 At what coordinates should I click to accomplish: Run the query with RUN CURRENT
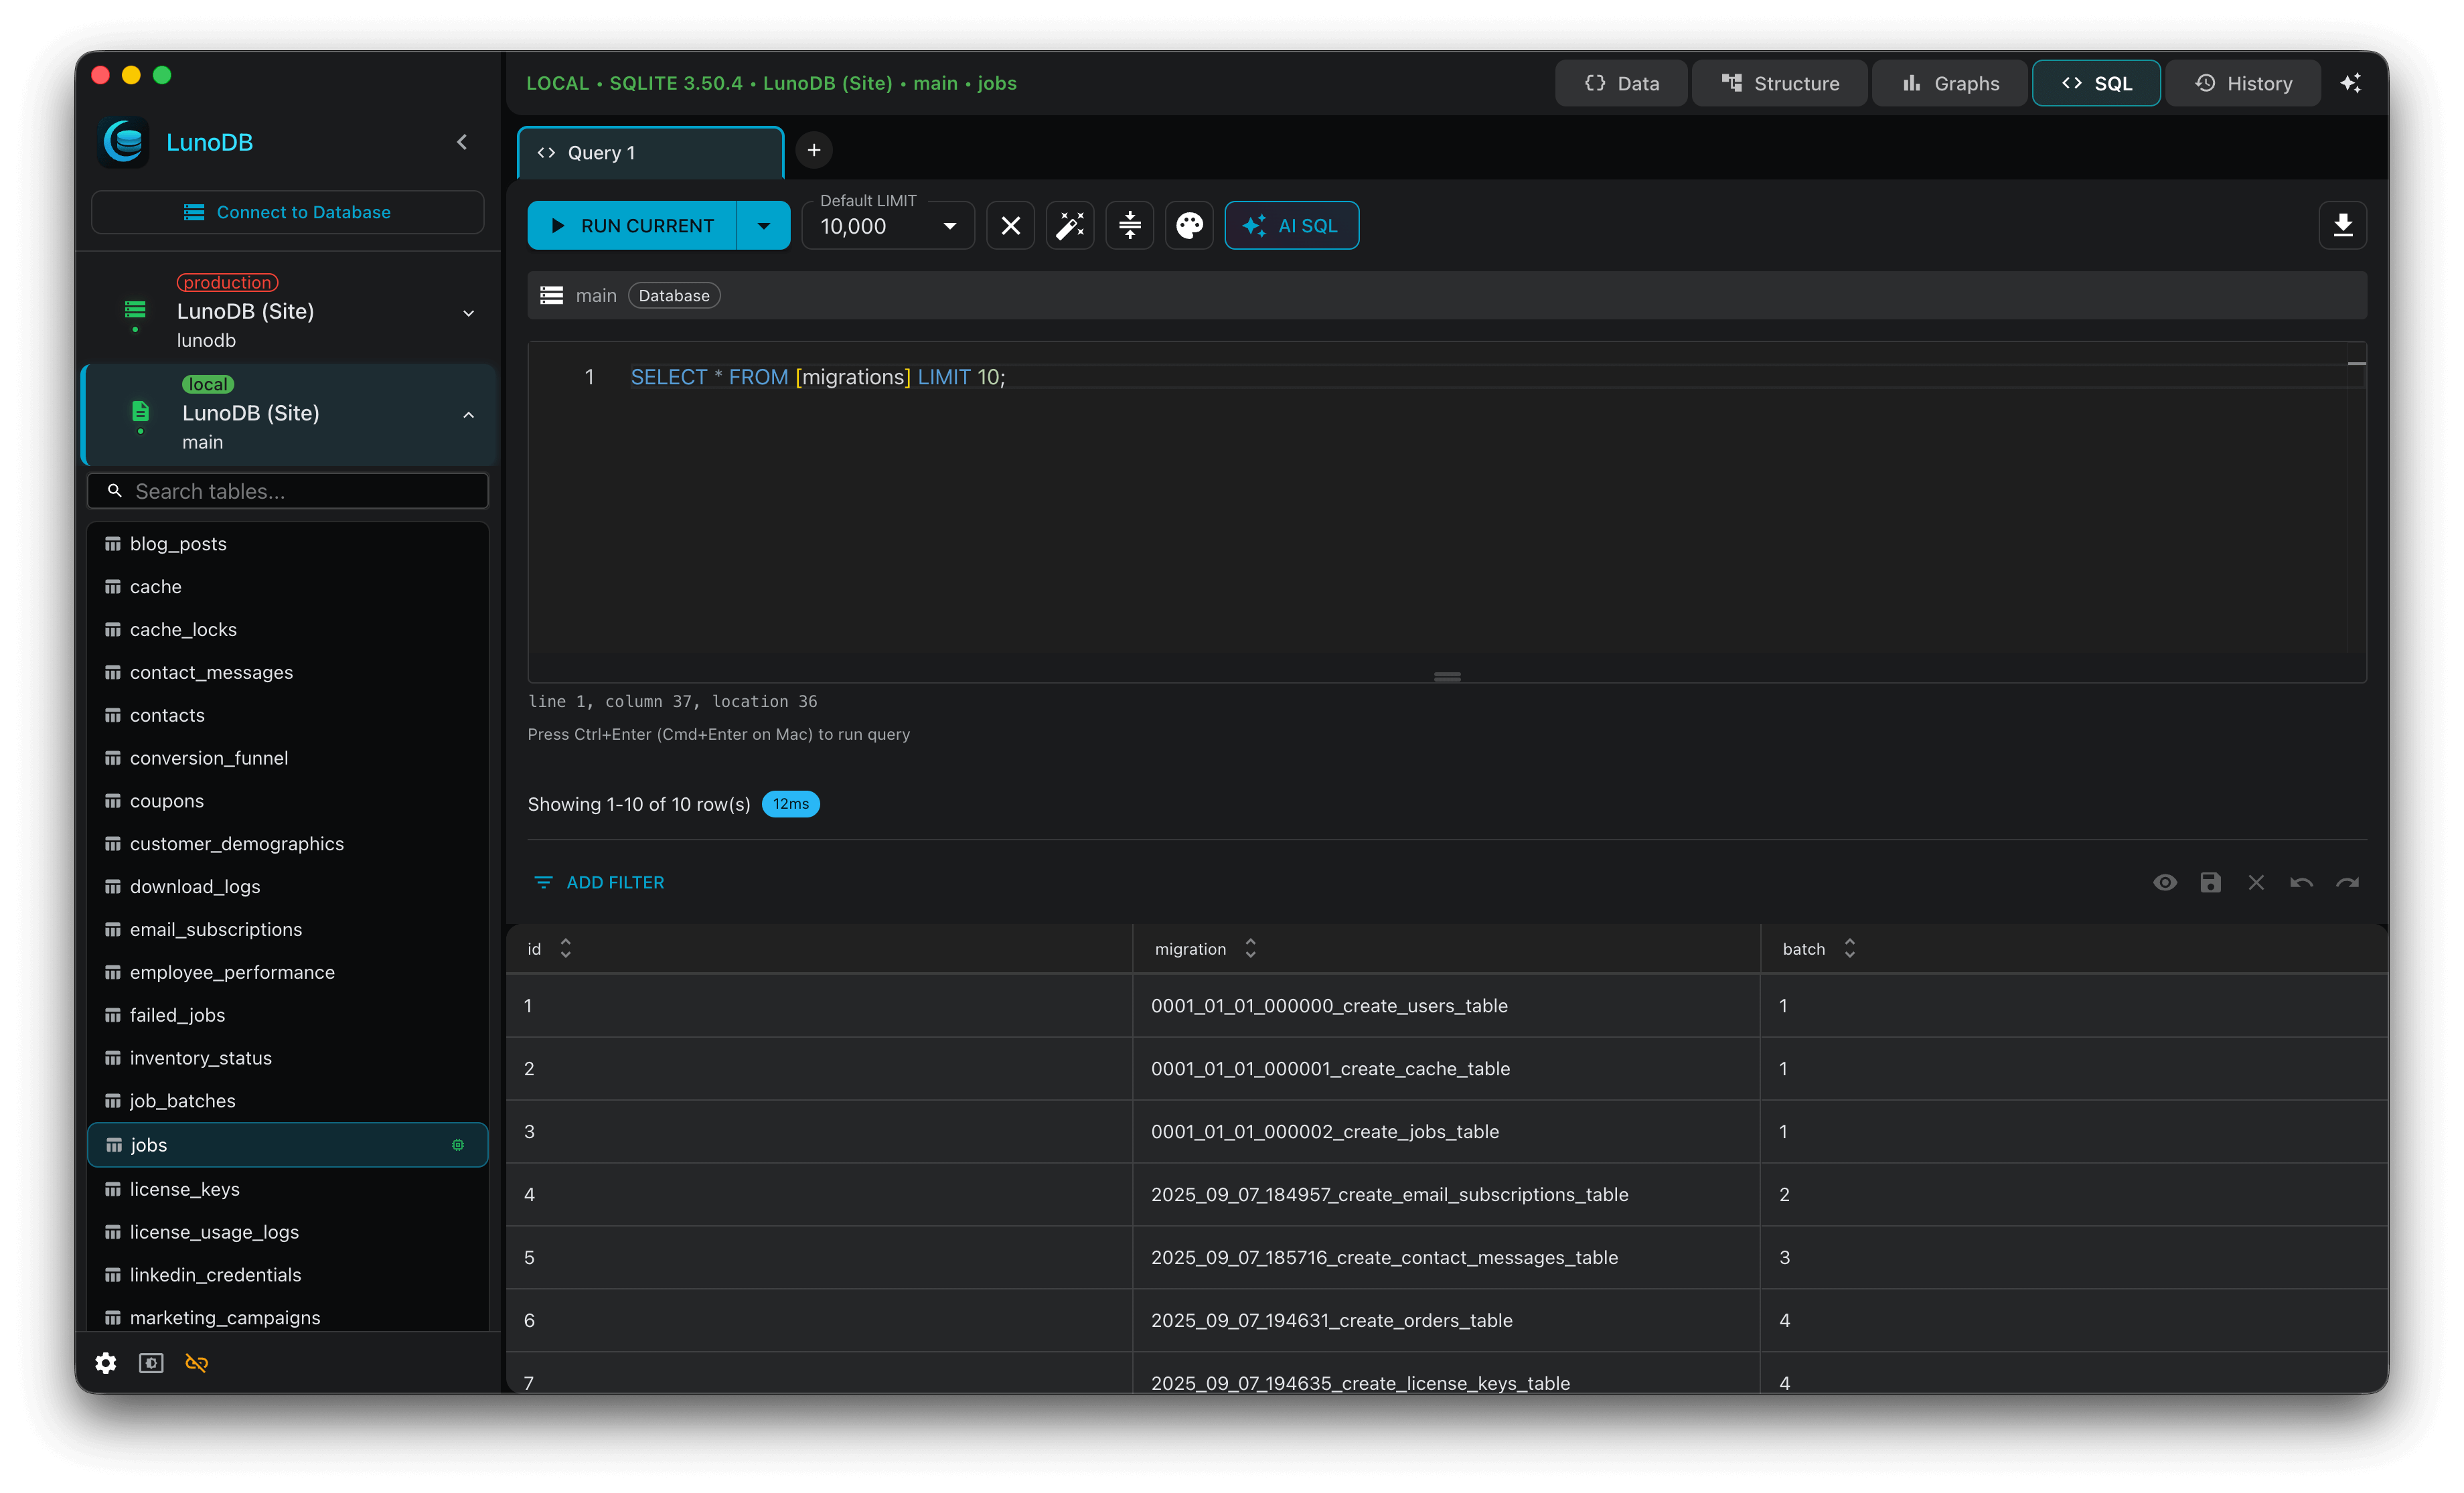pyautogui.click(x=632, y=226)
